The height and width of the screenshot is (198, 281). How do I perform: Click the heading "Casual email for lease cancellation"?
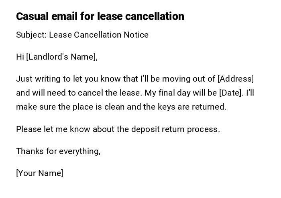click(x=100, y=16)
